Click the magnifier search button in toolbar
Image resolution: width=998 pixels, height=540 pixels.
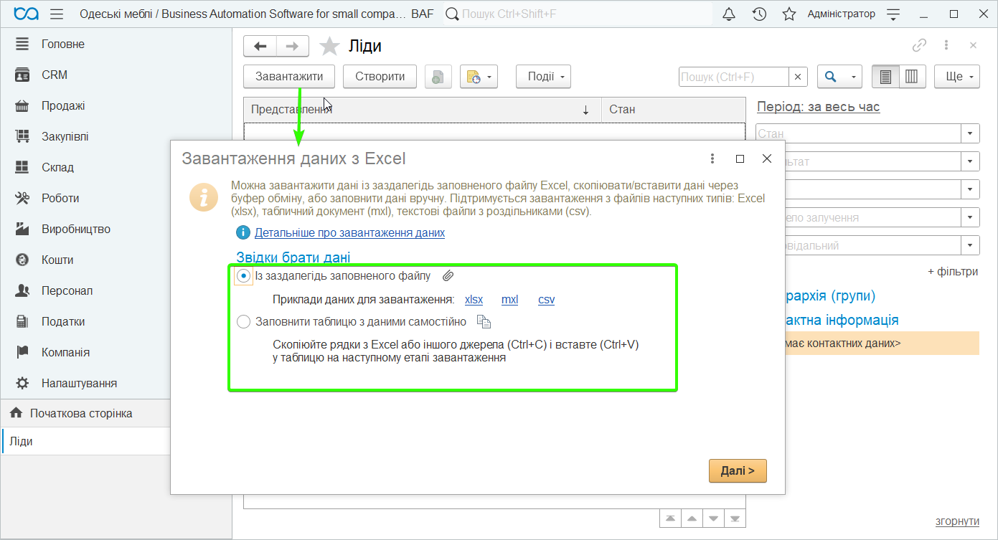(x=831, y=77)
